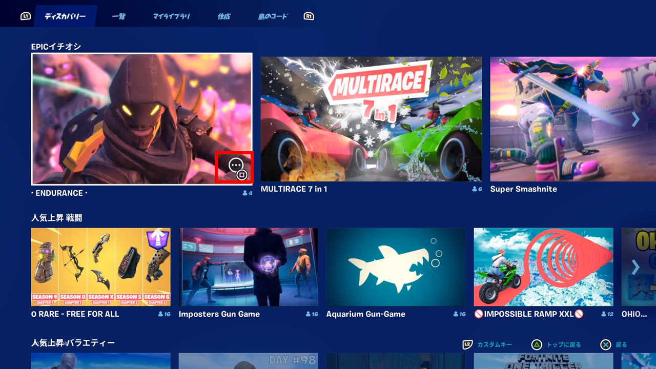Click the L1 bumper icon before the tabs
Screen dimensions: 656x369
(26, 16)
